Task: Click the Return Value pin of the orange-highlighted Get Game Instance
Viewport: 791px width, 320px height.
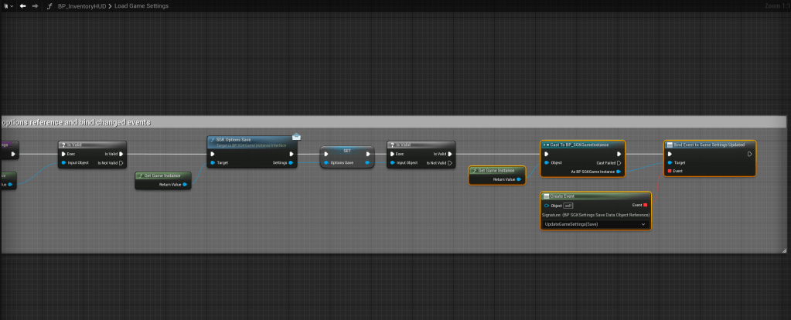Action: [x=519, y=179]
